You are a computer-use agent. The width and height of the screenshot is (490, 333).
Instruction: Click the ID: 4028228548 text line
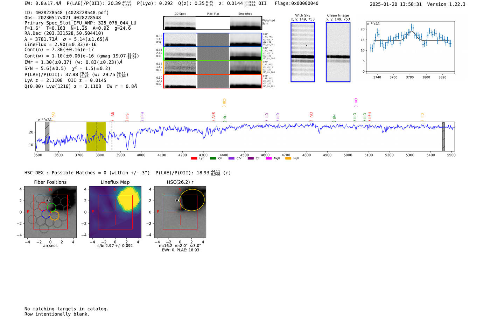point(66,13)
